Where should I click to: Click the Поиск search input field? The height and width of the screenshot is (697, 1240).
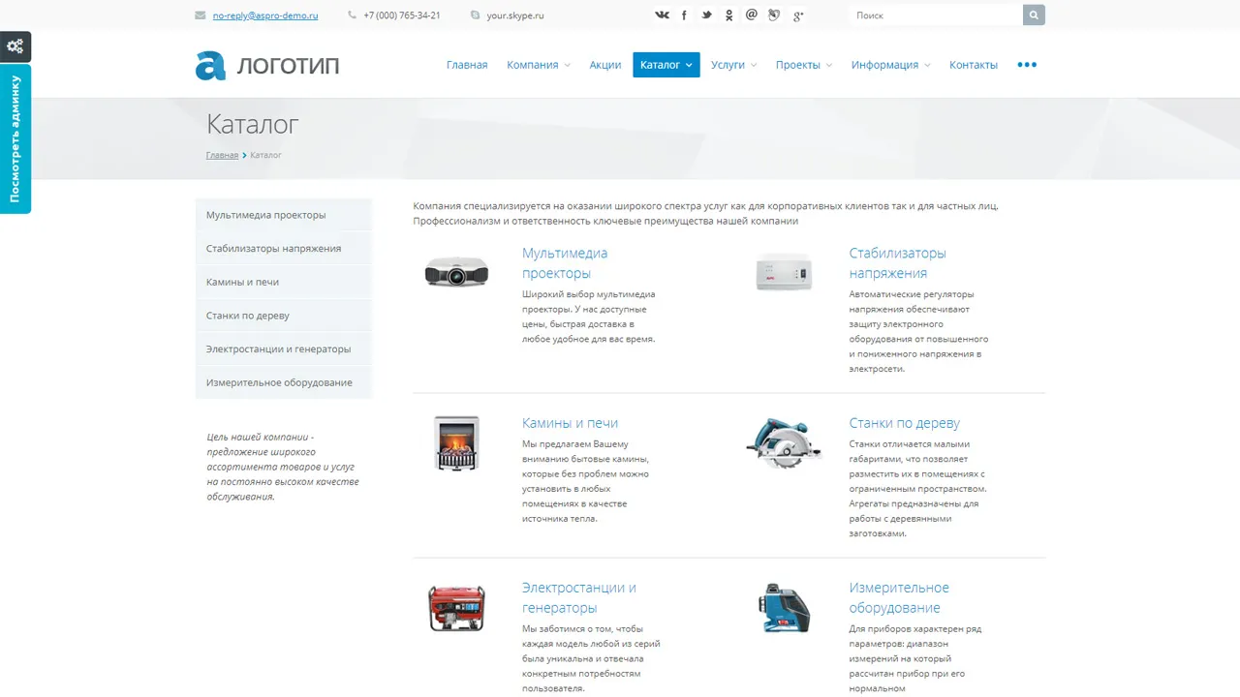(x=936, y=15)
